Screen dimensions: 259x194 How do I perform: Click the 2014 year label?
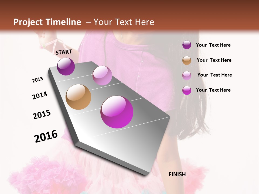[40, 95]
